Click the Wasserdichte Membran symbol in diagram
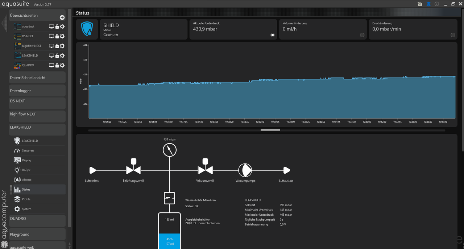 pyautogui.click(x=169, y=198)
